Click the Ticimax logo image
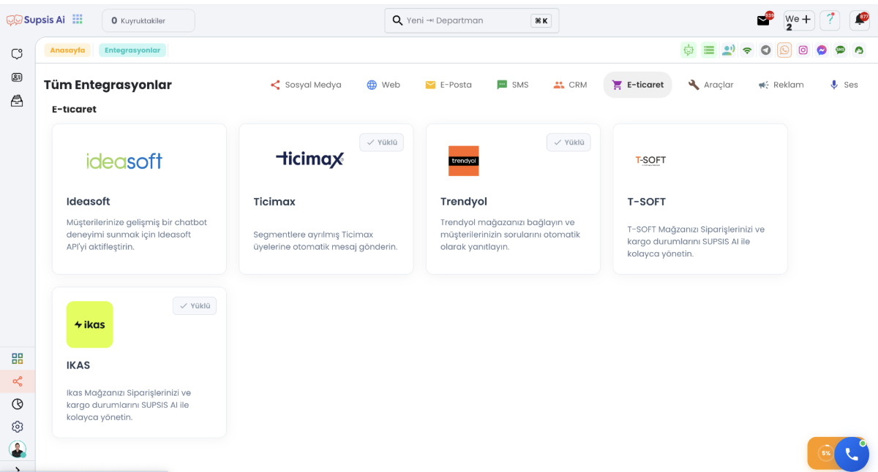 click(x=310, y=159)
